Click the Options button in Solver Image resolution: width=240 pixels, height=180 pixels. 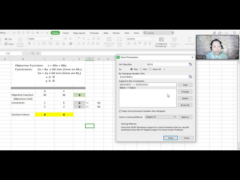click(x=185, y=117)
